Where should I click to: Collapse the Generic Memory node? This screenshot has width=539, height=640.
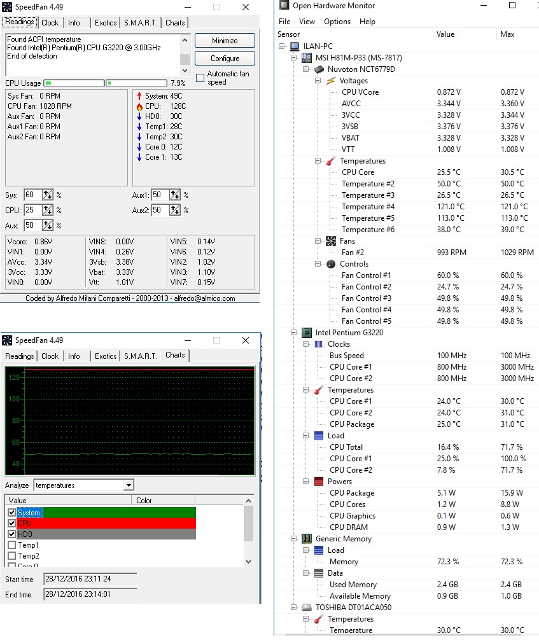[x=293, y=539]
